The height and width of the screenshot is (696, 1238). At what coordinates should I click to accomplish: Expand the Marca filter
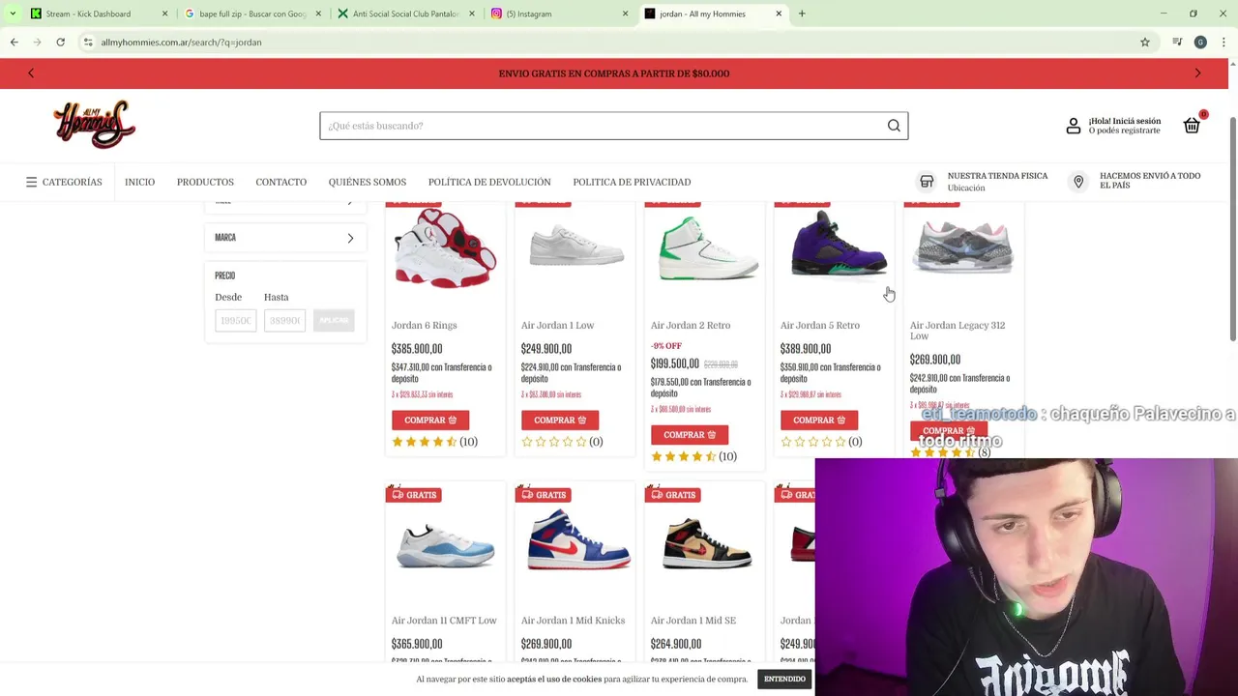coord(284,238)
